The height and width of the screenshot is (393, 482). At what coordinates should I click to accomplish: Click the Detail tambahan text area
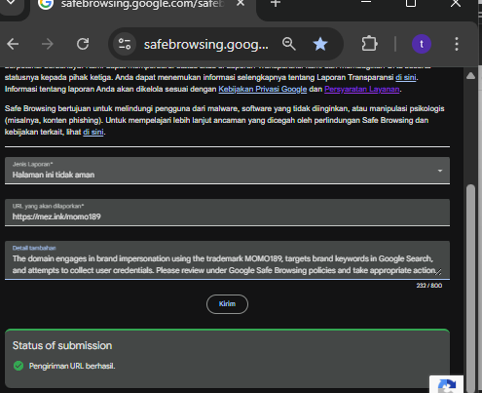[227, 260]
